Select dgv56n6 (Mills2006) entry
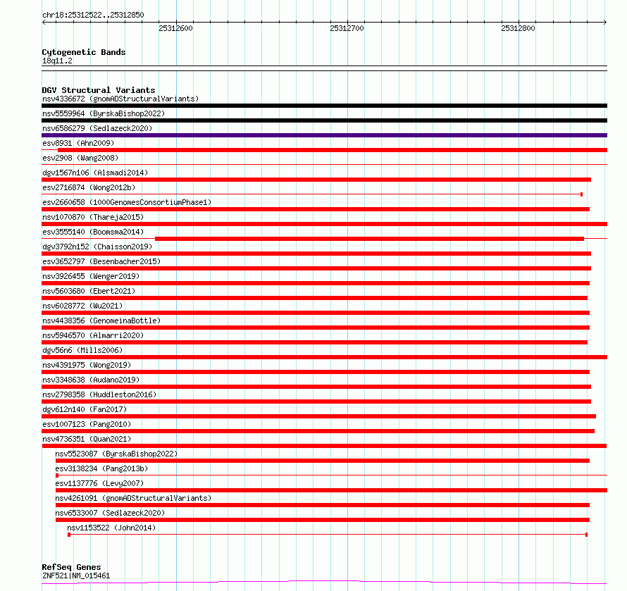Screen dimensions: 627x591 [x=82, y=350]
